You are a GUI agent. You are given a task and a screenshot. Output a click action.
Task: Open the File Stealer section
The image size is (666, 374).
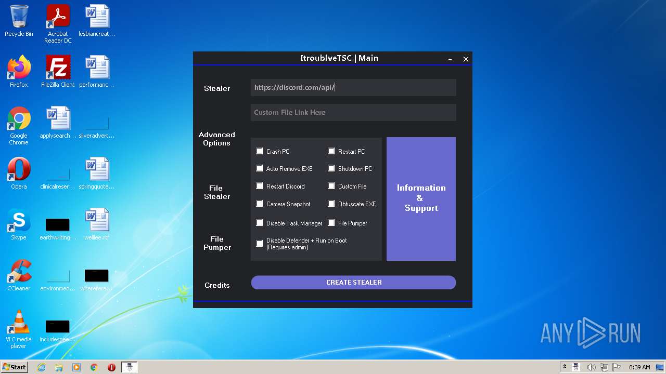217,192
